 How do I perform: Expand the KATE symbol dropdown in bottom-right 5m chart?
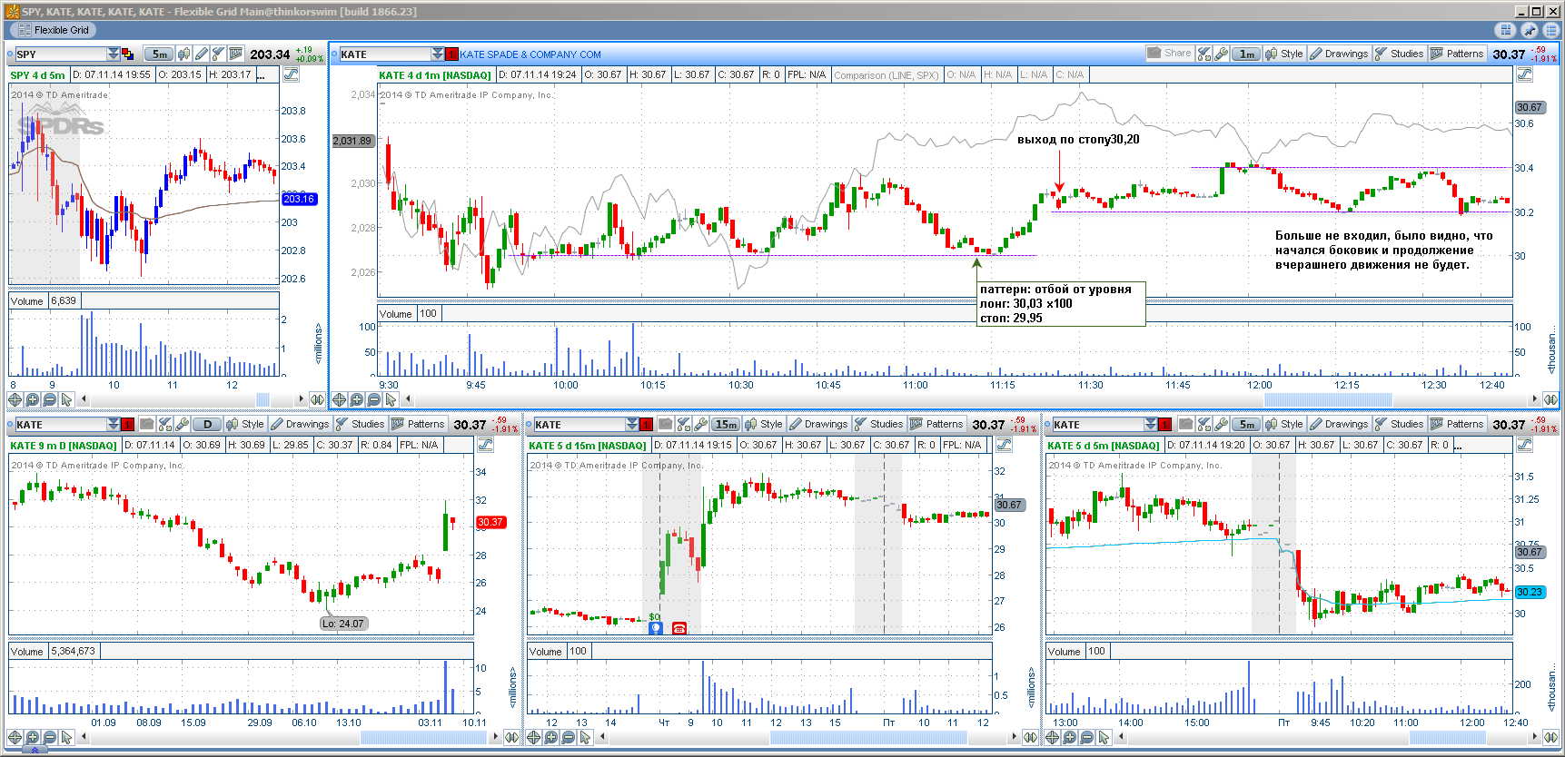[1150, 425]
